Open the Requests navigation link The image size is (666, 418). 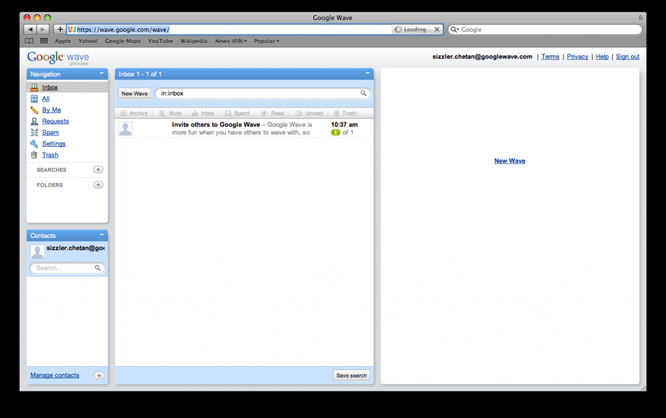coord(55,122)
